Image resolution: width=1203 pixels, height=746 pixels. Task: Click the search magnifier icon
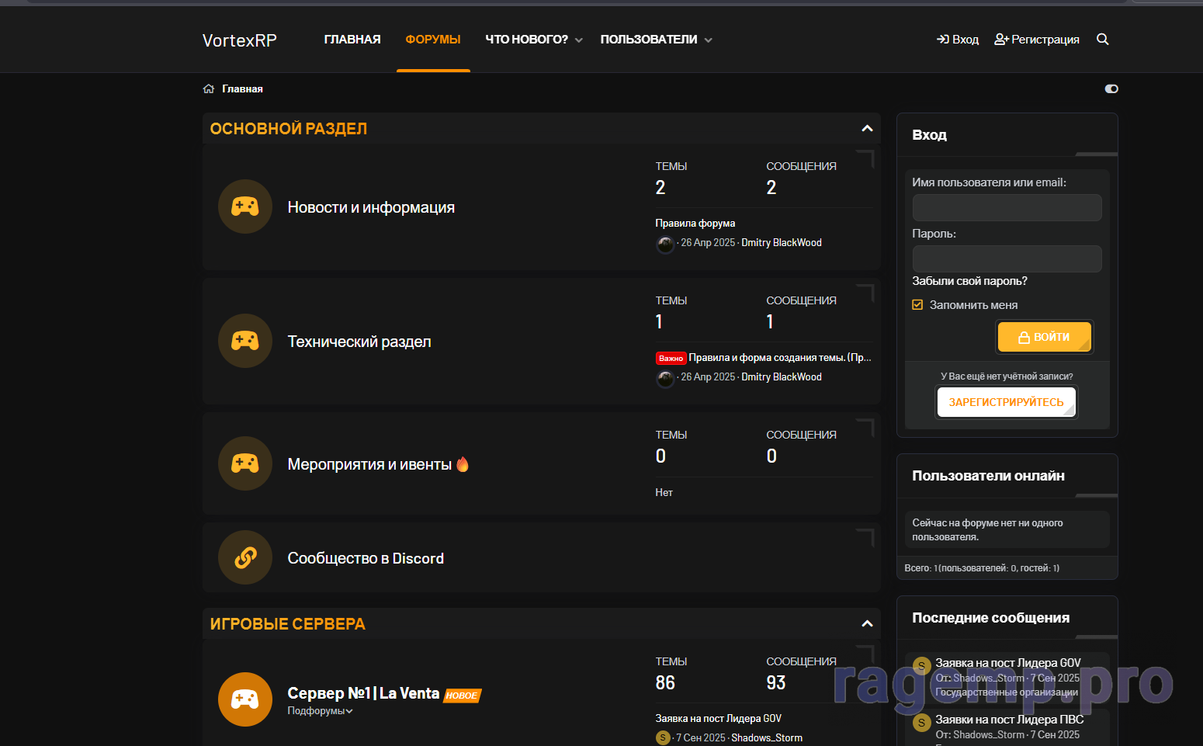pyautogui.click(x=1102, y=40)
